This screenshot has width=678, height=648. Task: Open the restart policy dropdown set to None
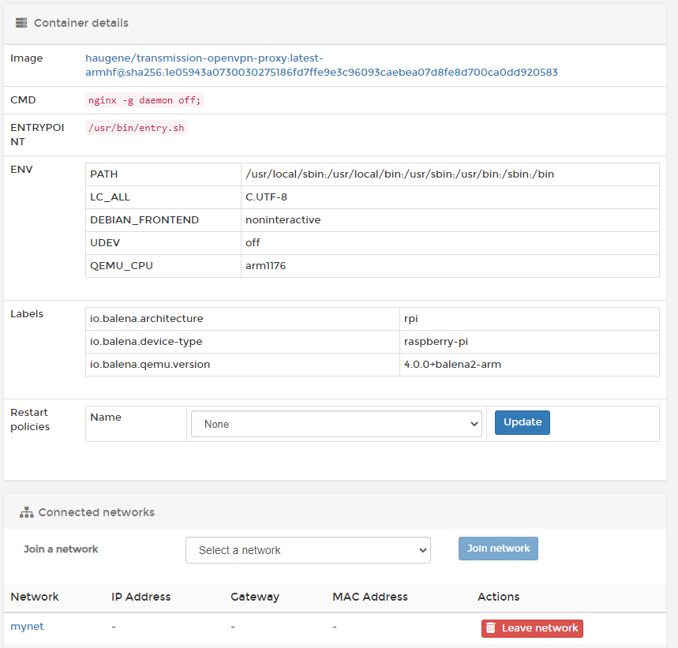coord(336,423)
